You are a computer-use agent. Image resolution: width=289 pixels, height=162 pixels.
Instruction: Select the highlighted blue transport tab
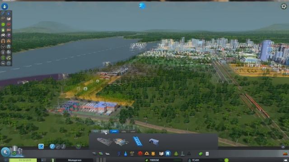point(114,131)
